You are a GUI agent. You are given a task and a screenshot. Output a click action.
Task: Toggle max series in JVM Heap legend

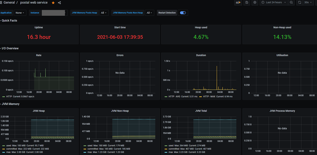(x=8, y=152)
